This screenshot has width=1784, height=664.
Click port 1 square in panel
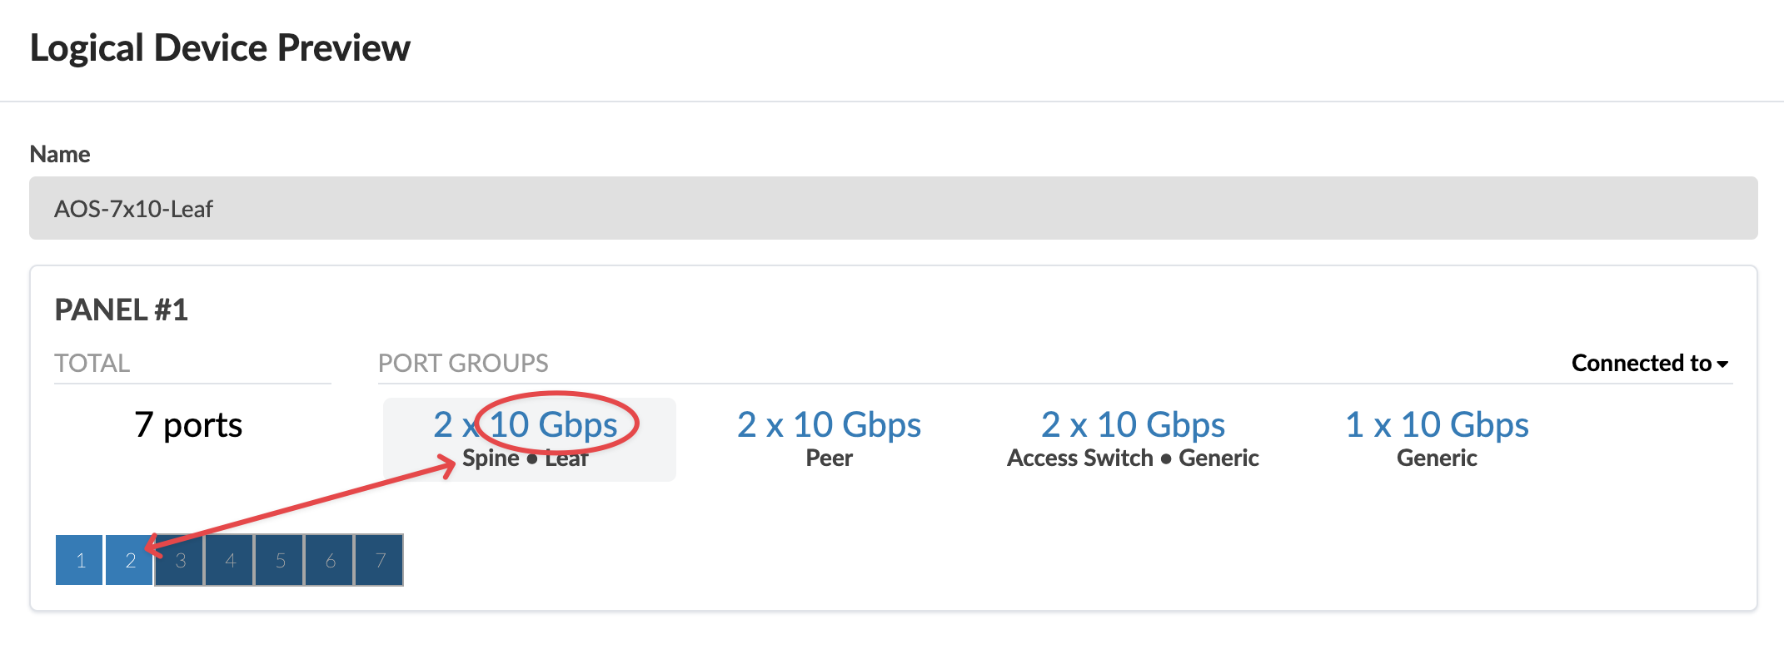click(x=80, y=560)
